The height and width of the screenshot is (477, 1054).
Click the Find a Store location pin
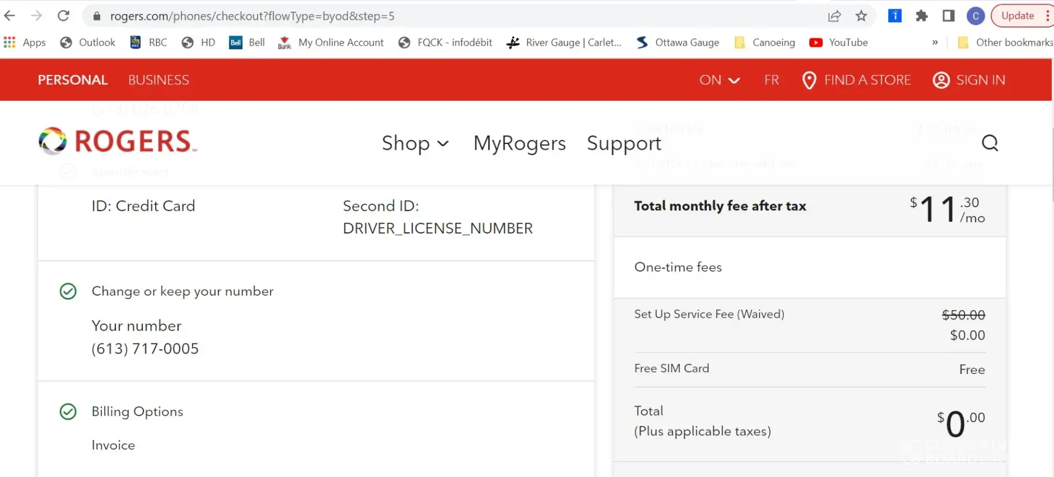point(809,80)
